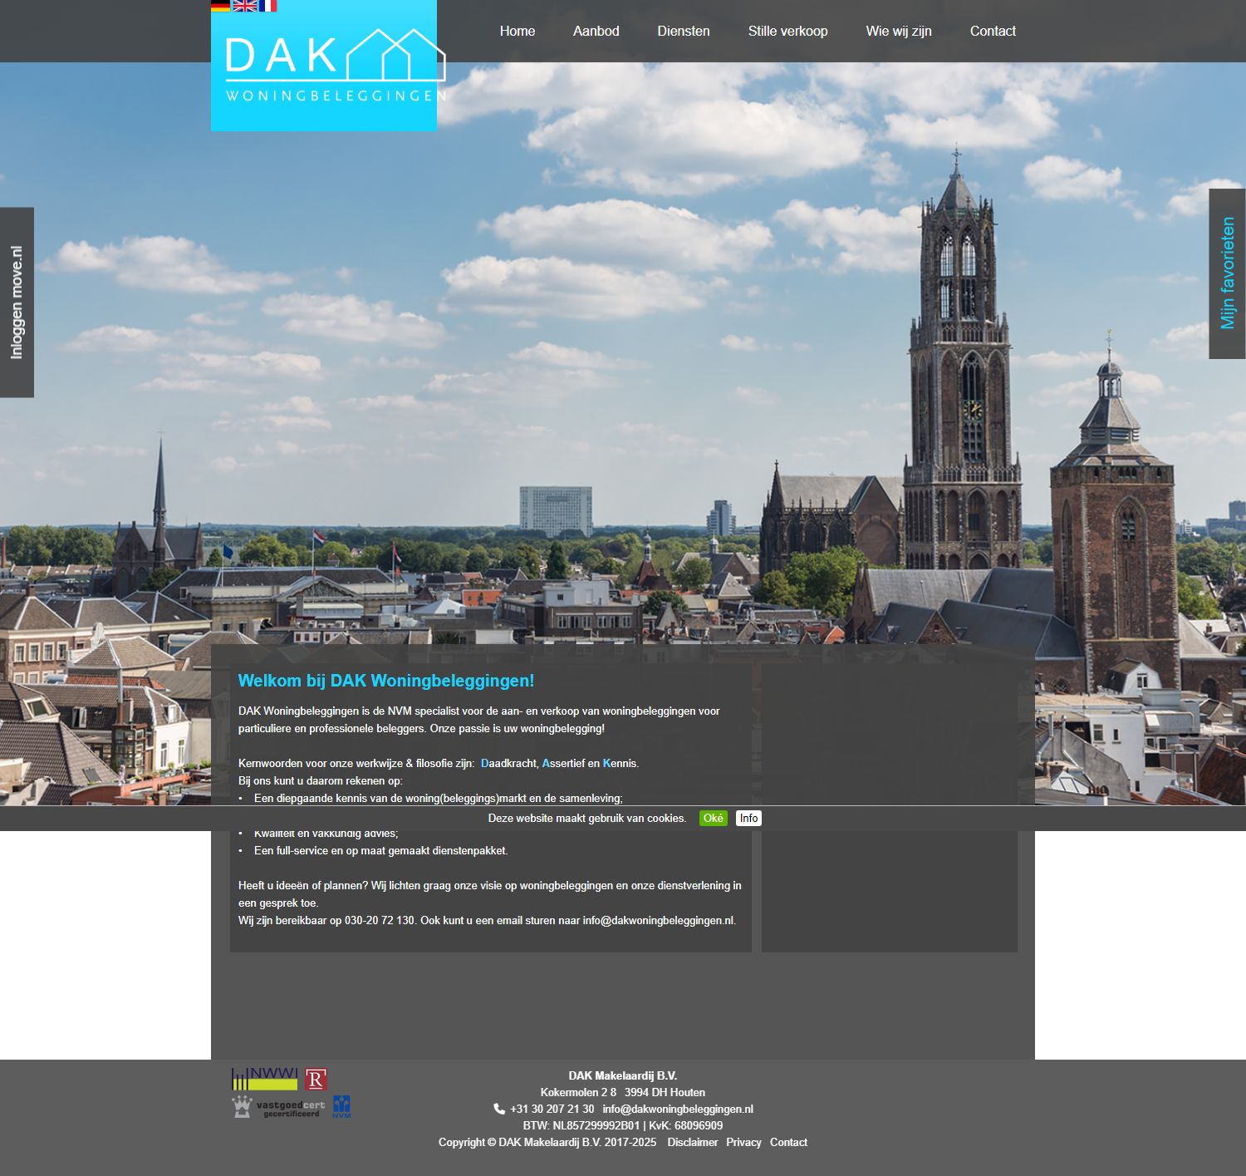This screenshot has height=1176, width=1246.
Task: Open the Disclaimer footer link
Action: (x=693, y=1142)
